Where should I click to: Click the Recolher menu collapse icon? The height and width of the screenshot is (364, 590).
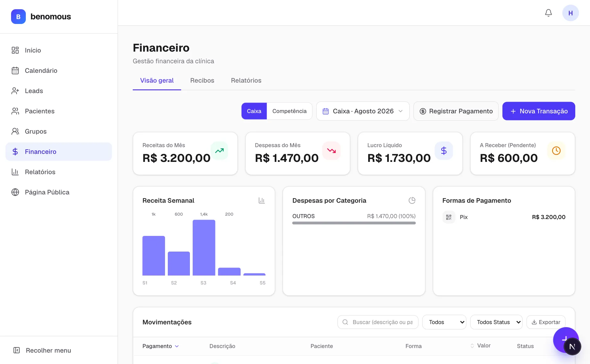pos(17,350)
